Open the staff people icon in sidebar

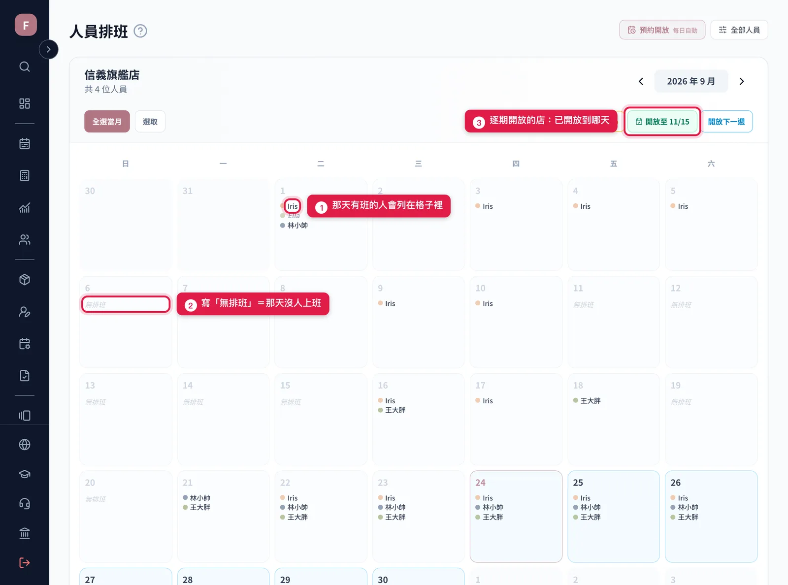(25, 240)
